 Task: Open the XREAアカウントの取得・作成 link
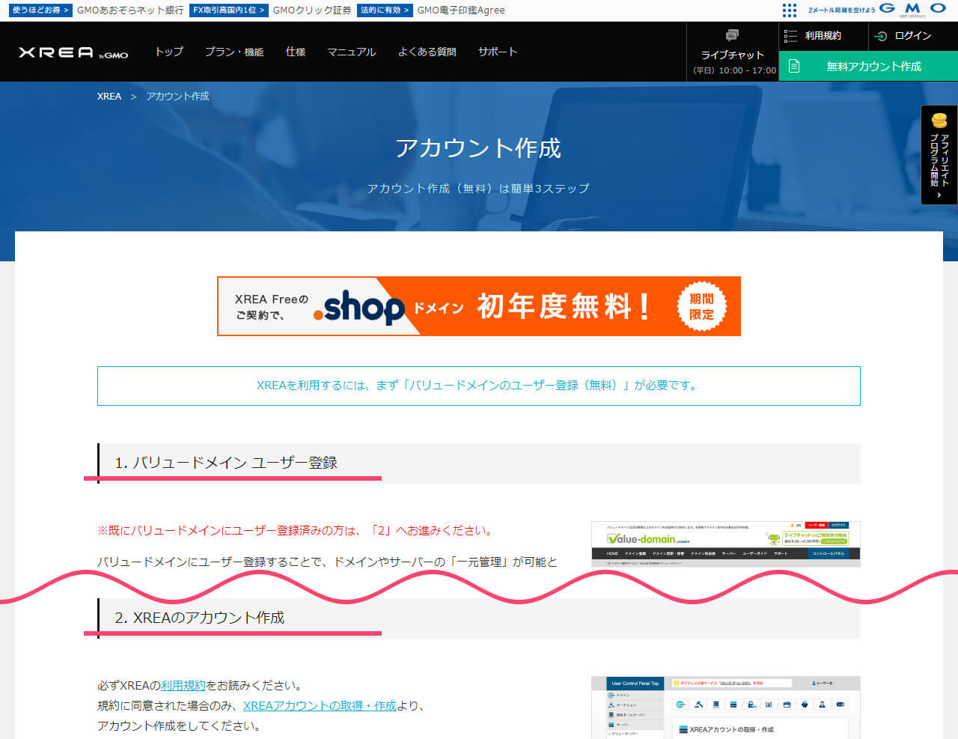point(320,705)
